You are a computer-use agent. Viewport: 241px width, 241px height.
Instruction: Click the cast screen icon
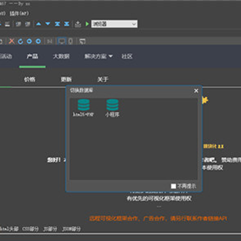[x=82, y=42]
